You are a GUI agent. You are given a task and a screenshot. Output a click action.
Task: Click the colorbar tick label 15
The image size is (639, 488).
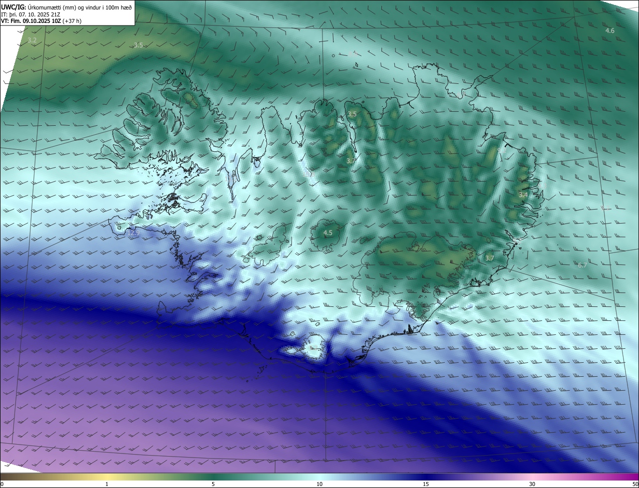tap(426, 484)
